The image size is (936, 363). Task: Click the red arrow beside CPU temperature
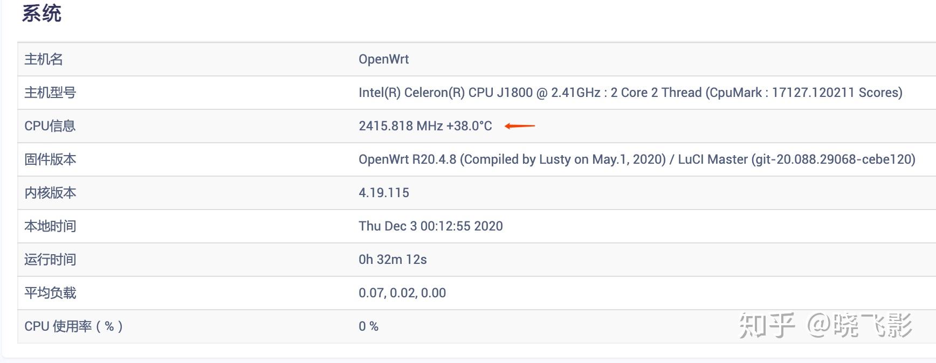[520, 126]
